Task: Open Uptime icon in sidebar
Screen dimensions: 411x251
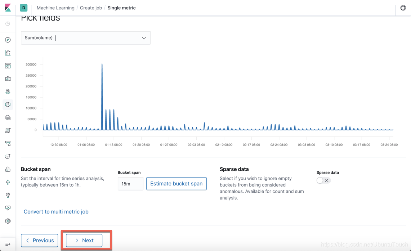Action: click(8, 156)
